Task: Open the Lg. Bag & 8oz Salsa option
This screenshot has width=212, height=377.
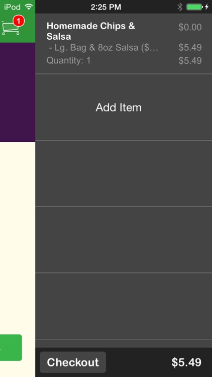Action: point(103,48)
